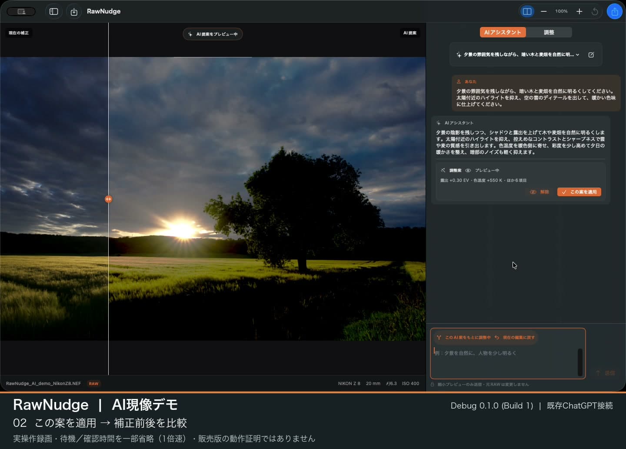Switch to the 調整 tab
This screenshot has width=626, height=449.
coord(549,32)
